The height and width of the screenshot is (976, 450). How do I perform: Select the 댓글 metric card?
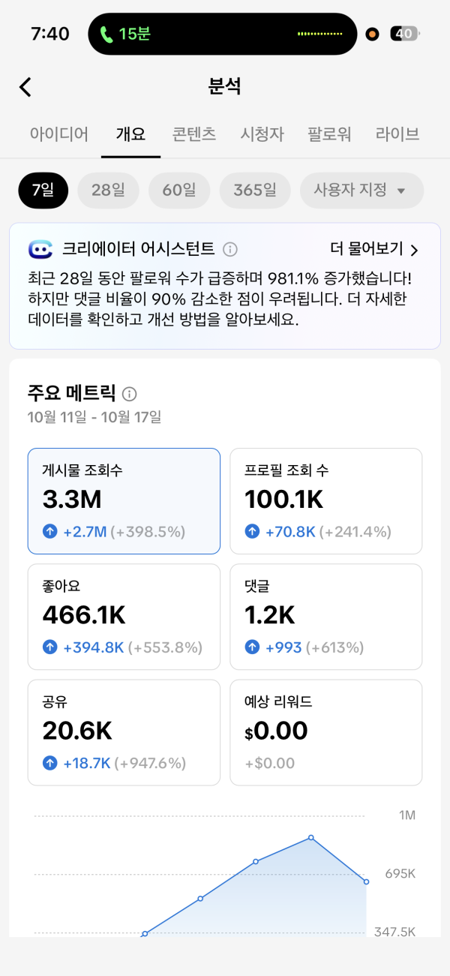click(325, 617)
